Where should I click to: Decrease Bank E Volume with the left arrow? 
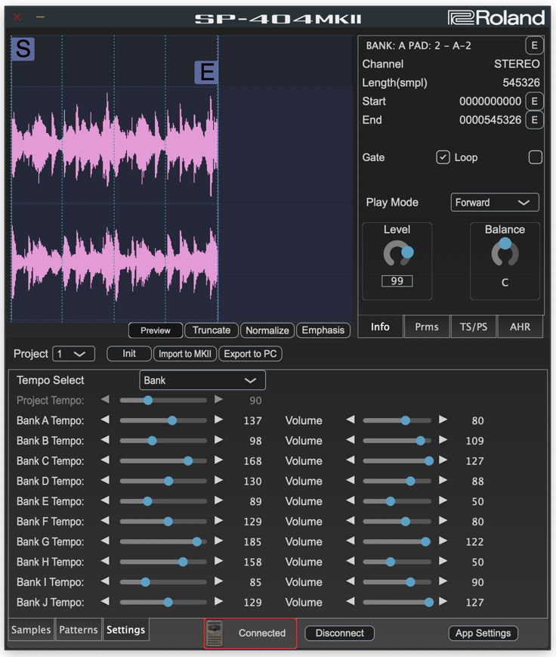coord(351,500)
